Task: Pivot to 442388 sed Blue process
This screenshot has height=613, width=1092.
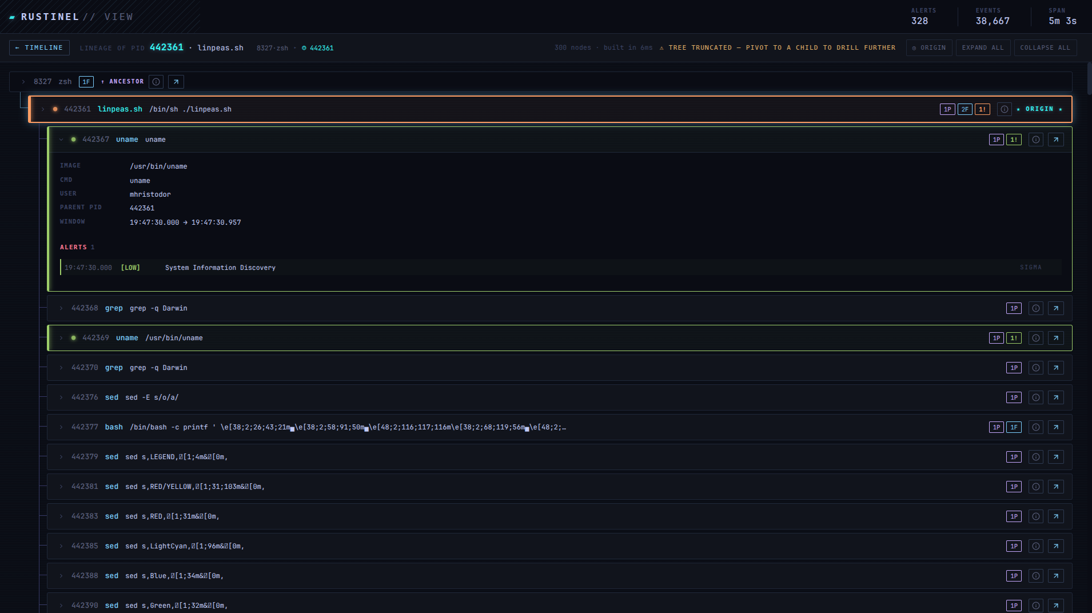Action: (x=1056, y=576)
